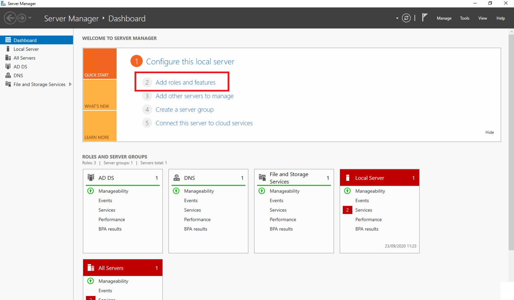Click DNS Manageability status icon
This screenshot has width=514, height=300.
pos(176,191)
